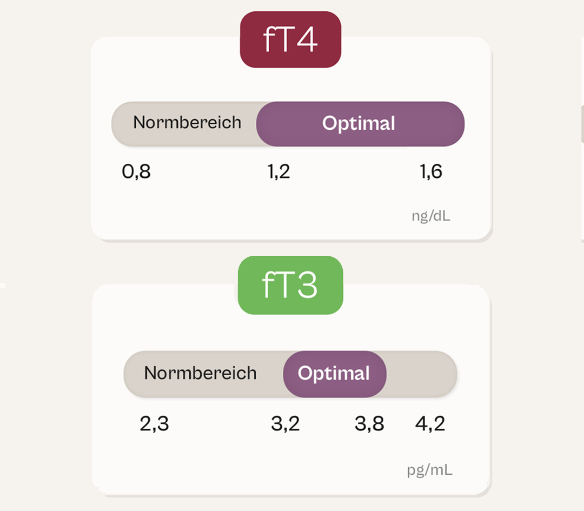
Task: Click the pg/mL unit label
Action: click(x=429, y=470)
